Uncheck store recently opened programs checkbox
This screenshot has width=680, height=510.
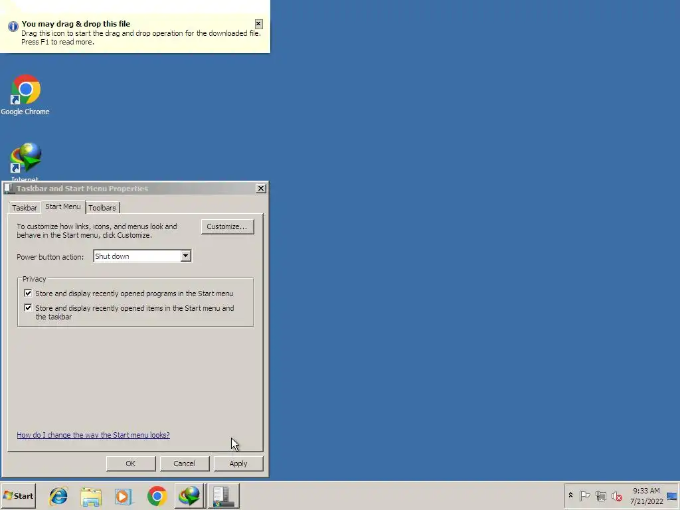pos(28,293)
